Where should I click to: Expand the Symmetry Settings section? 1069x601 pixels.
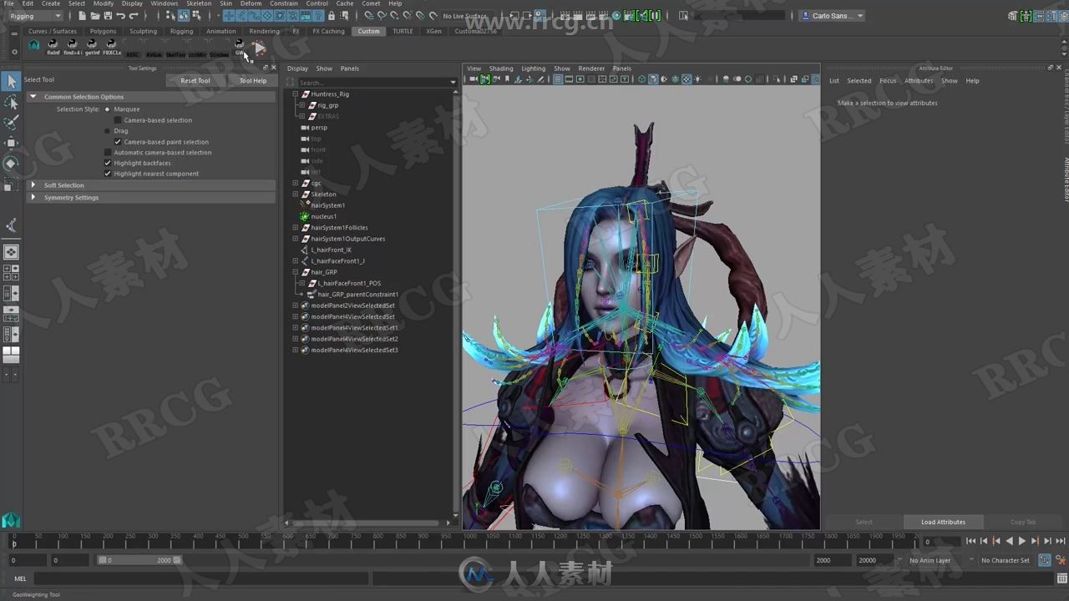33,198
